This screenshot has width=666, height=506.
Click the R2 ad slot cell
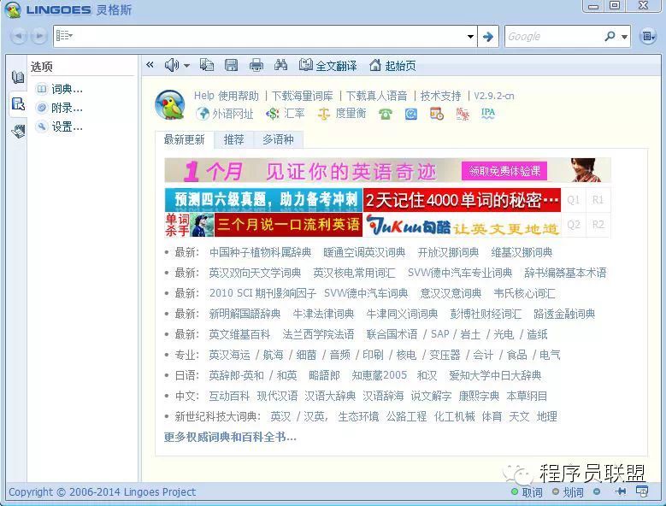coord(598,225)
